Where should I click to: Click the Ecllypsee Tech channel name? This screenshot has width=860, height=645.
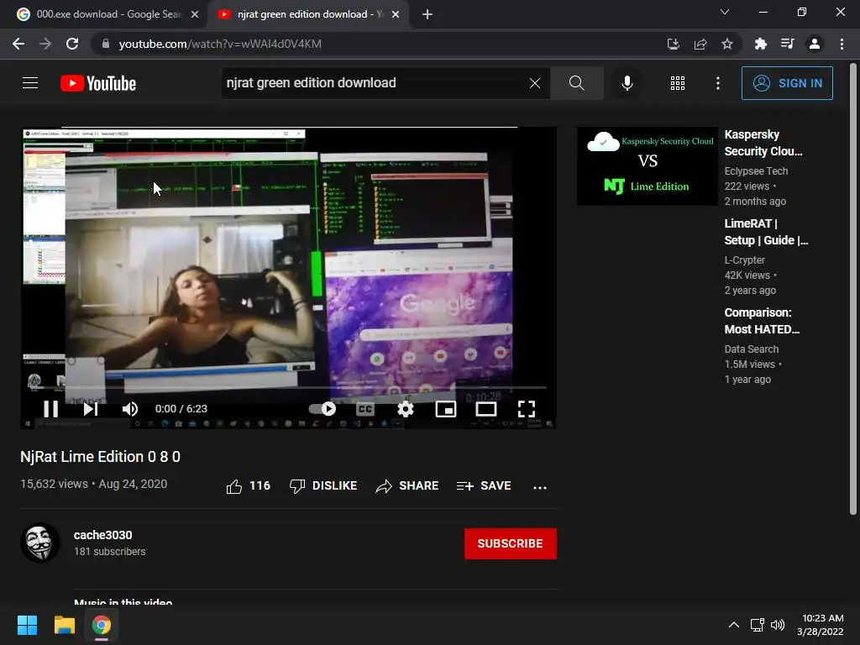[x=756, y=171]
